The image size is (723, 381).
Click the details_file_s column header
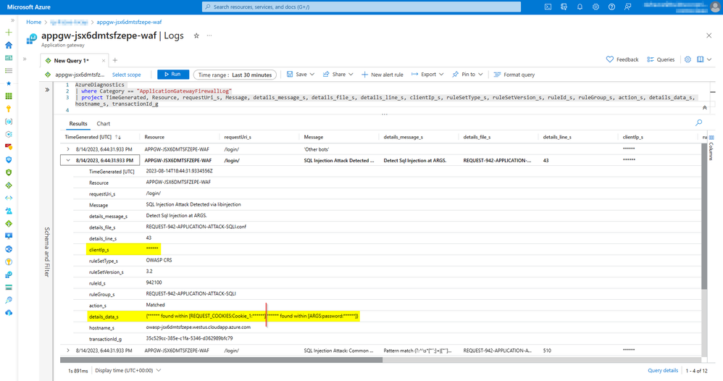pyautogui.click(x=477, y=137)
